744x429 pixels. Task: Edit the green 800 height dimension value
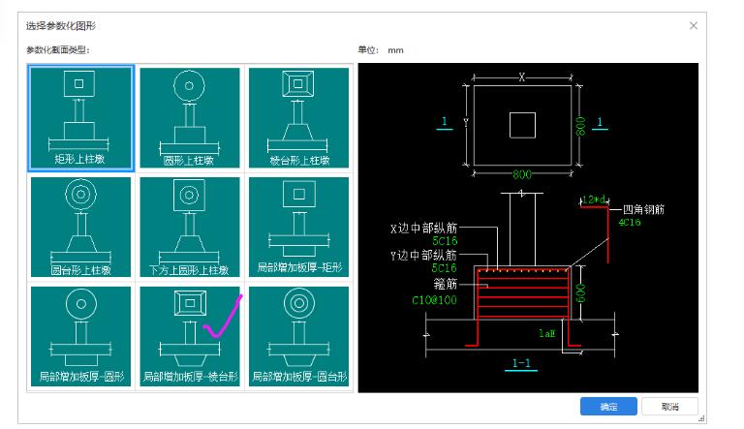(x=580, y=126)
